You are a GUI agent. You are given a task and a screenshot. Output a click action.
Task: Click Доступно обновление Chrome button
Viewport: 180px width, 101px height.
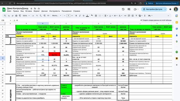click(x=166, y=3)
